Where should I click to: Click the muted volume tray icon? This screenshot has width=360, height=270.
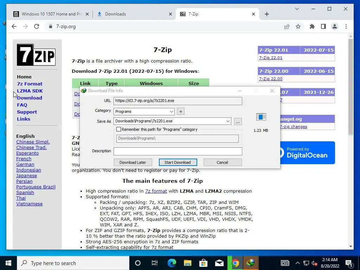pos(314,263)
